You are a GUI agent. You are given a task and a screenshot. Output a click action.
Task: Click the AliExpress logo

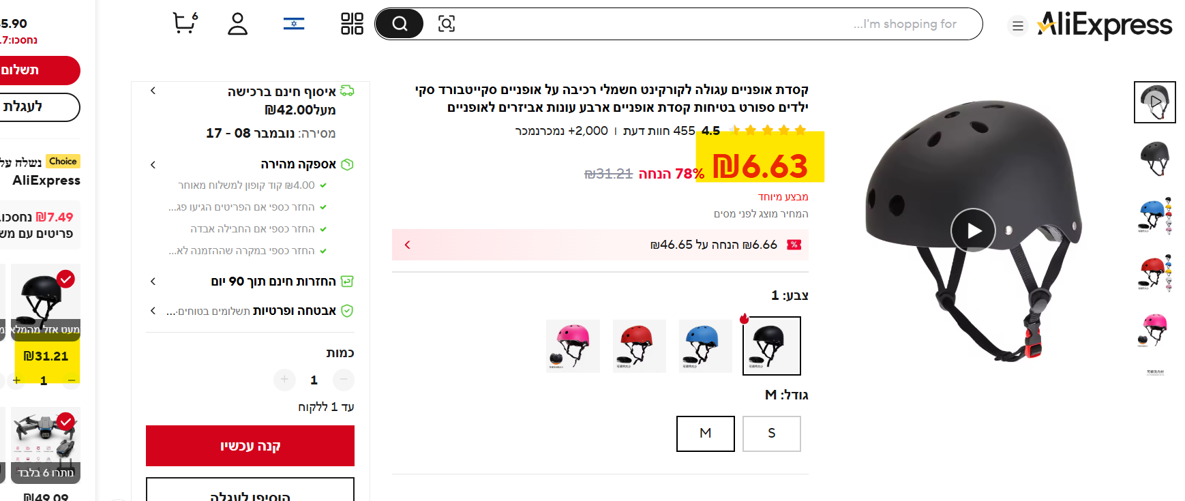point(1105,26)
